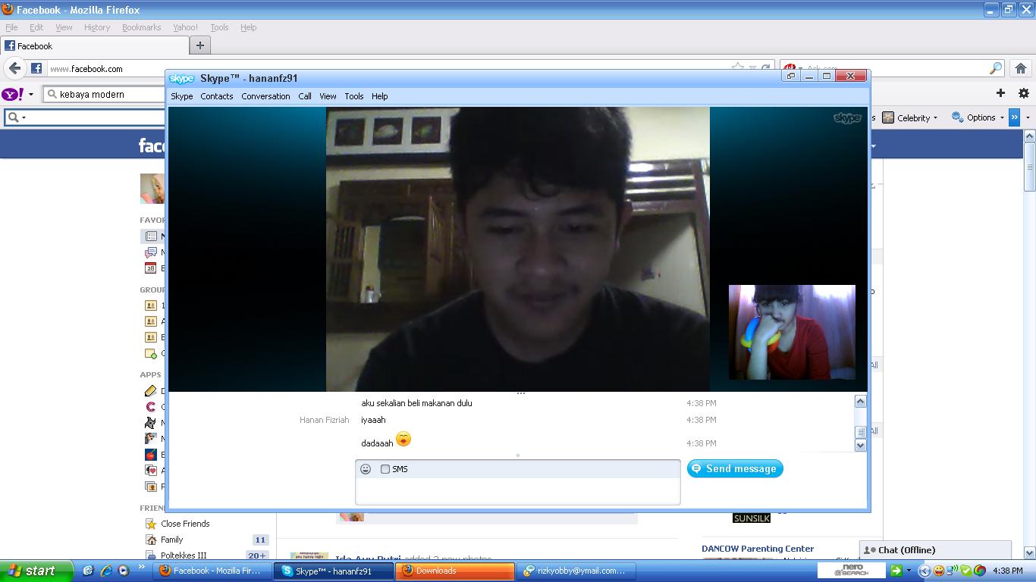Click into the Skype message text box
1036x582 pixels.
518,490
